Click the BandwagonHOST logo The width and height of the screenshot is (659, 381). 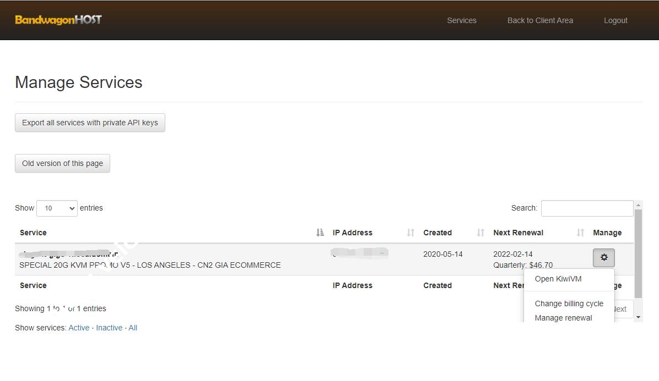point(58,19)
